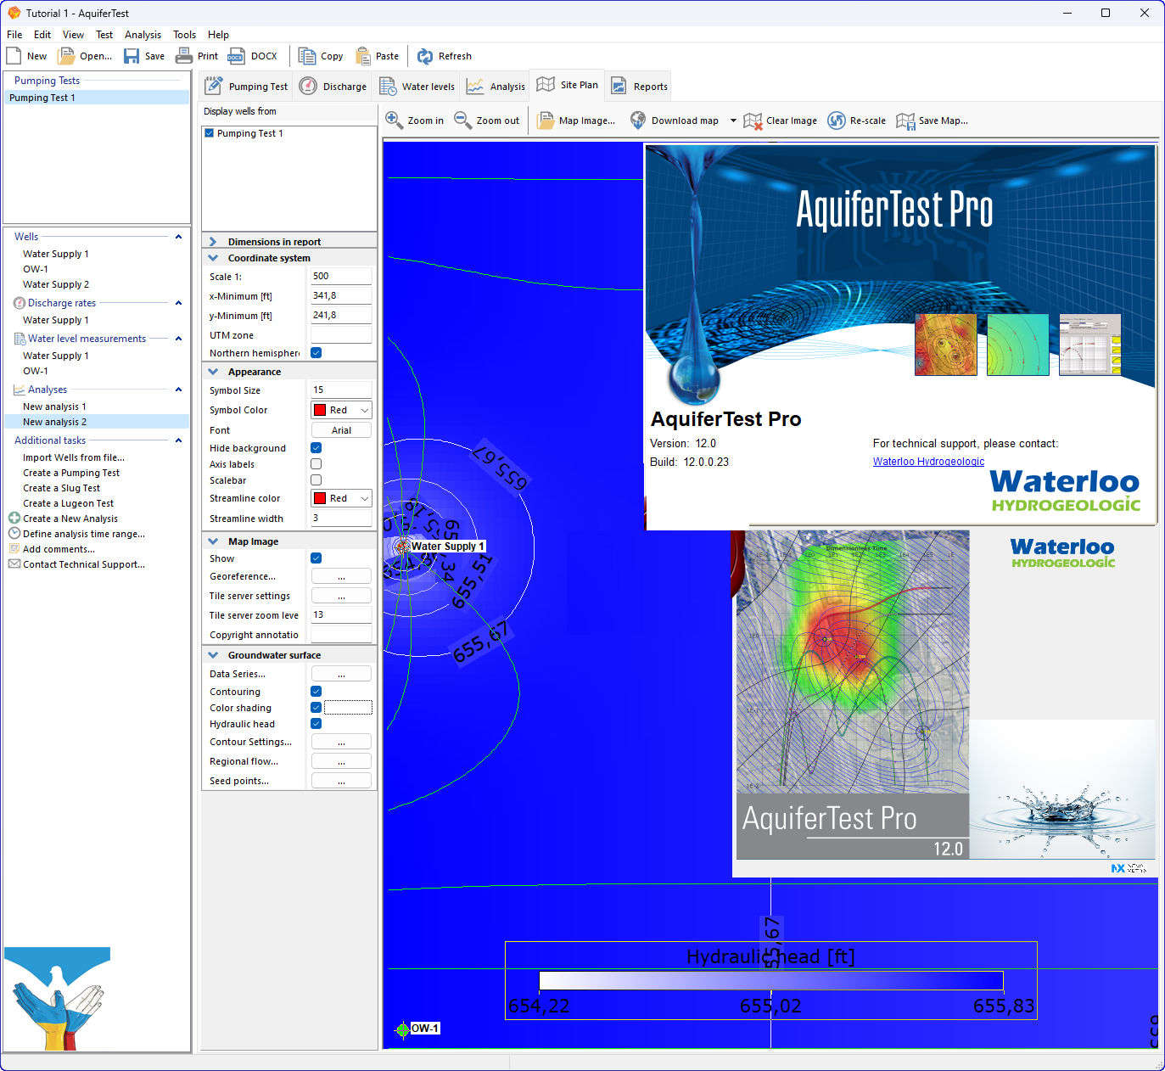Image resolution: width=1165 pixels, height=1071 pixels.
Task: Click the Save Map icon
Action: click(x=905, y=121)
